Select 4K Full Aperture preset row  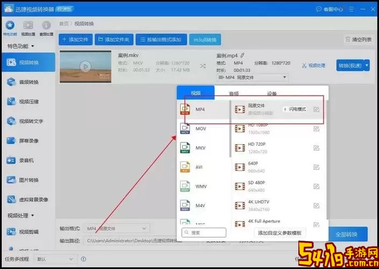click(x=278, y=223)
